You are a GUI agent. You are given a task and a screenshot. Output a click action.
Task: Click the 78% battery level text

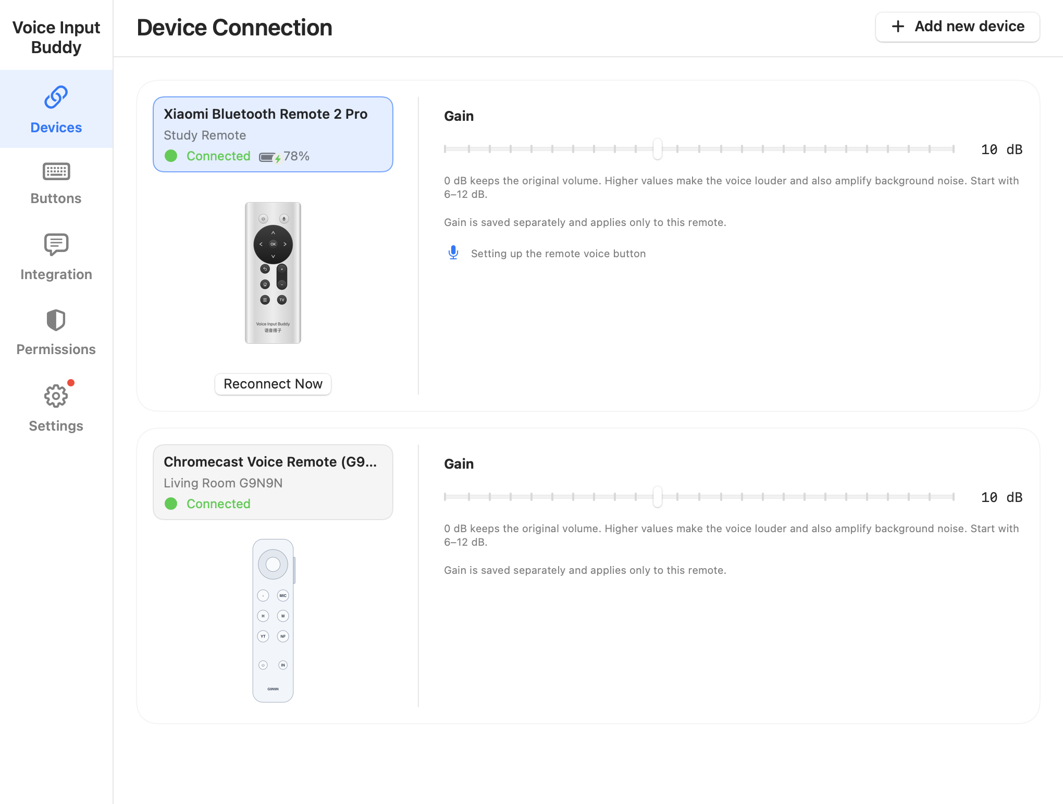[296, 156]
